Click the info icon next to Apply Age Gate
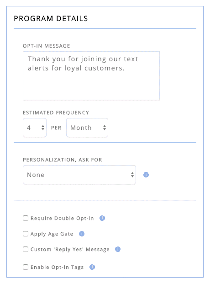Screen dimensions: 210x284 pos(82,234)
